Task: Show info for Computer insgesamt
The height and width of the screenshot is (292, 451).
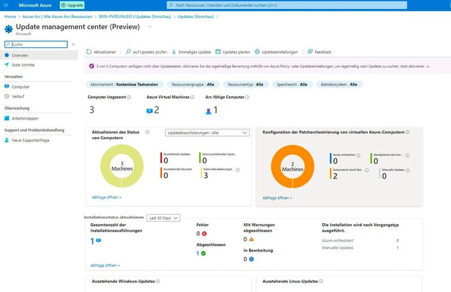Action: coord(129,97)
